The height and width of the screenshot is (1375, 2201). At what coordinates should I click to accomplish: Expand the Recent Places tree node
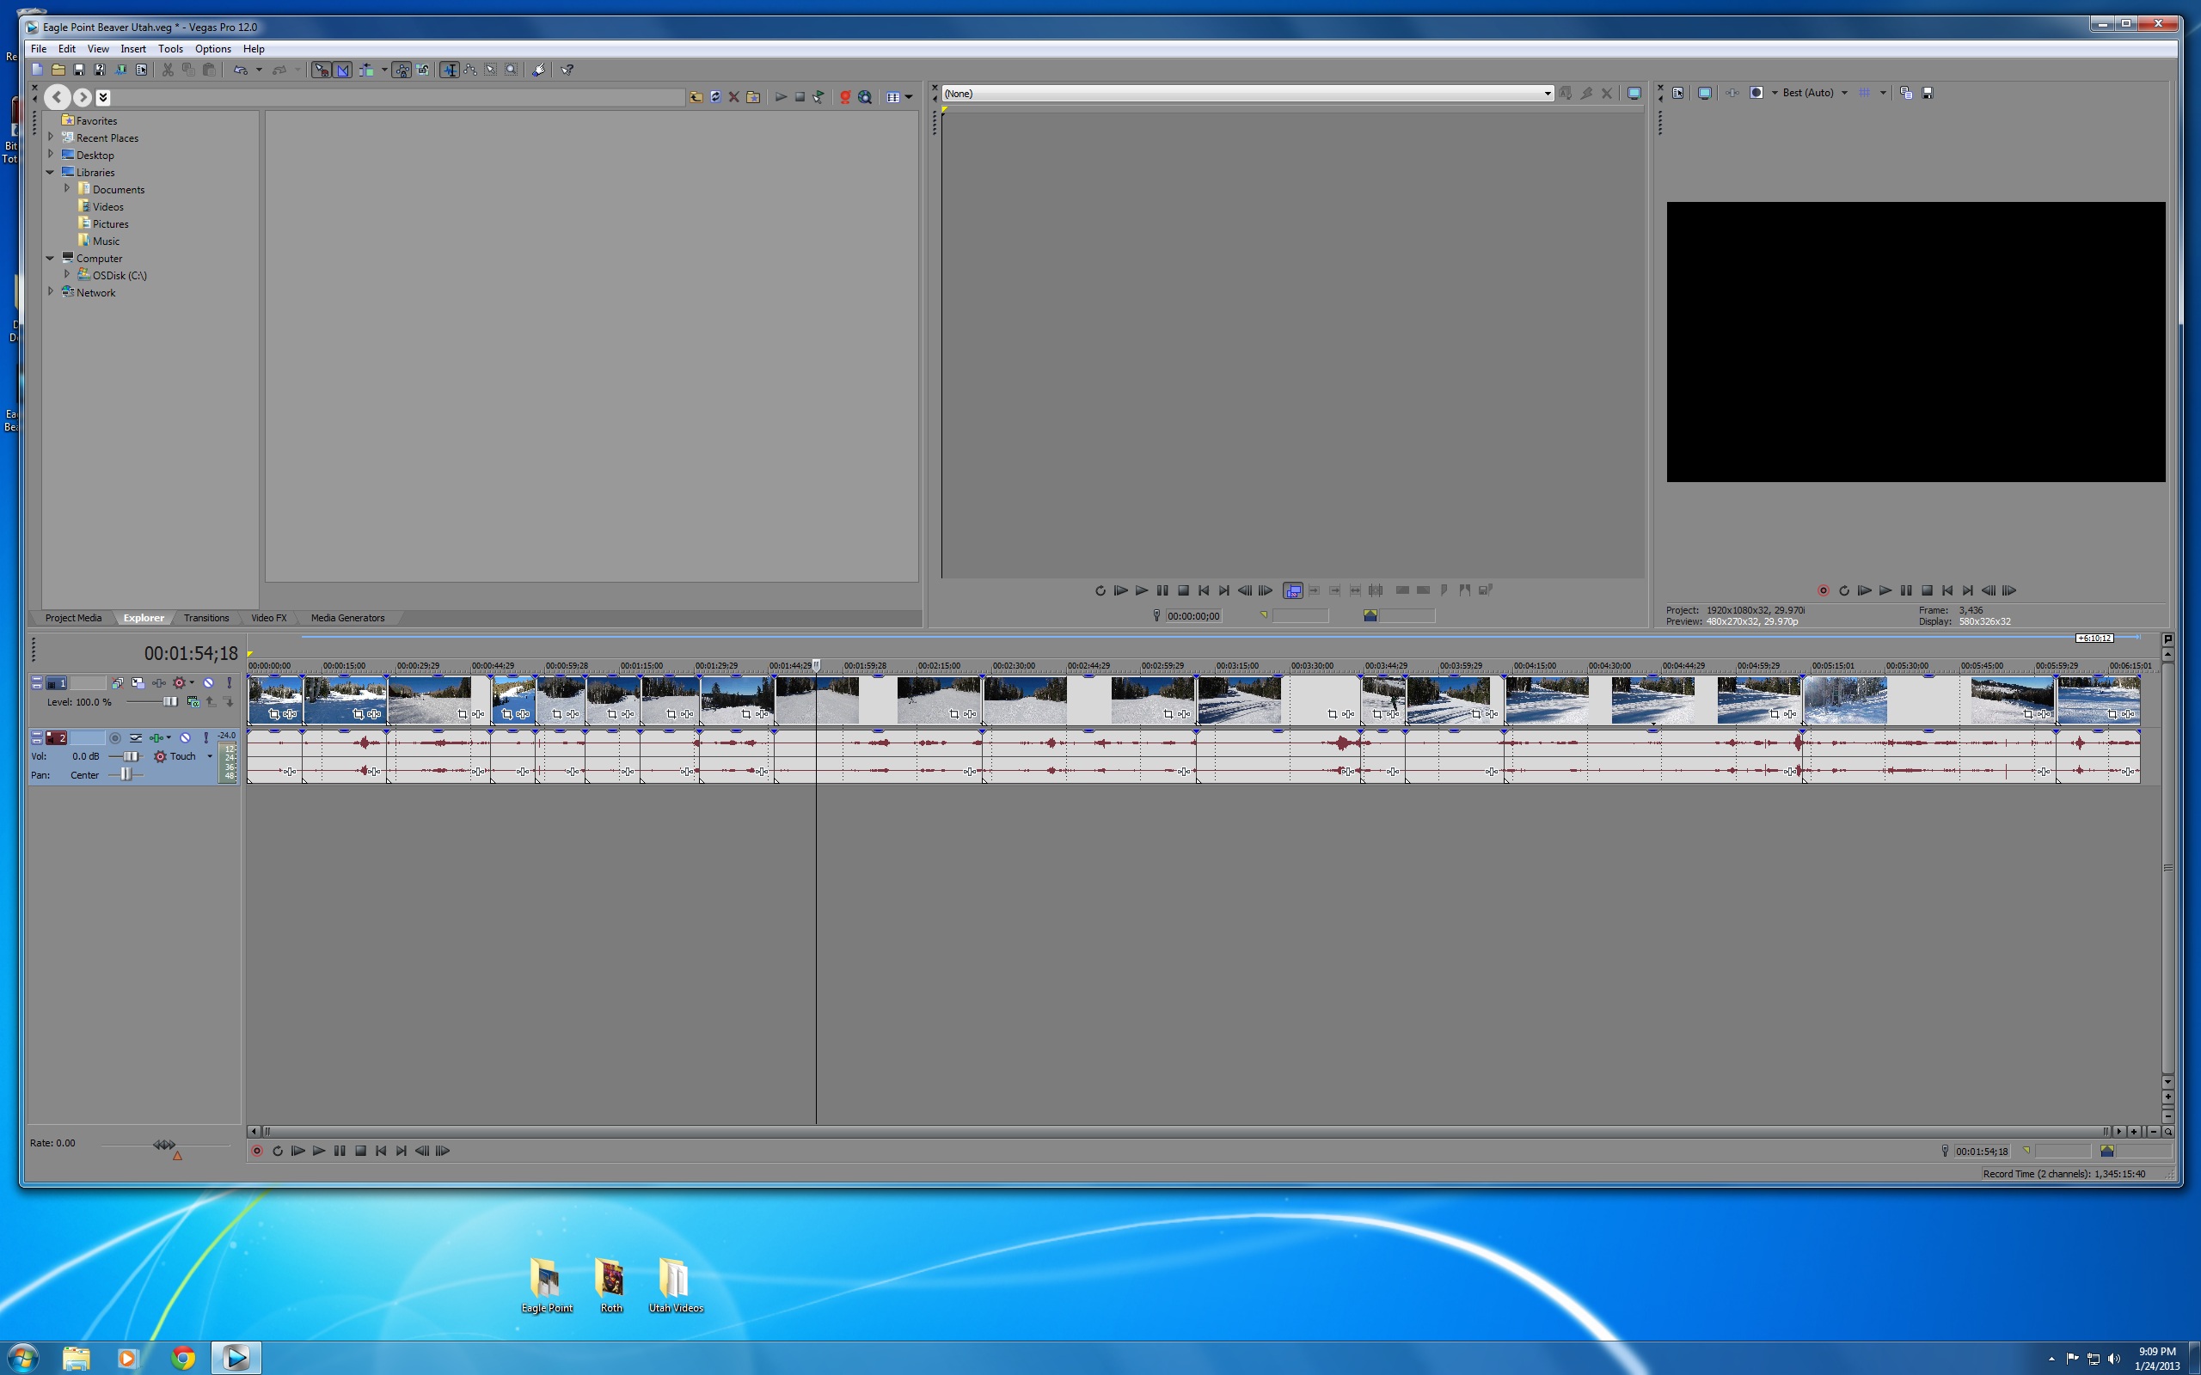51,137
